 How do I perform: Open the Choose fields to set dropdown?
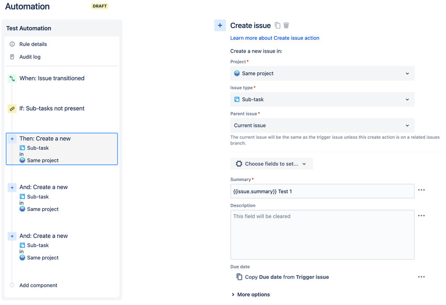tap(271, 164)
